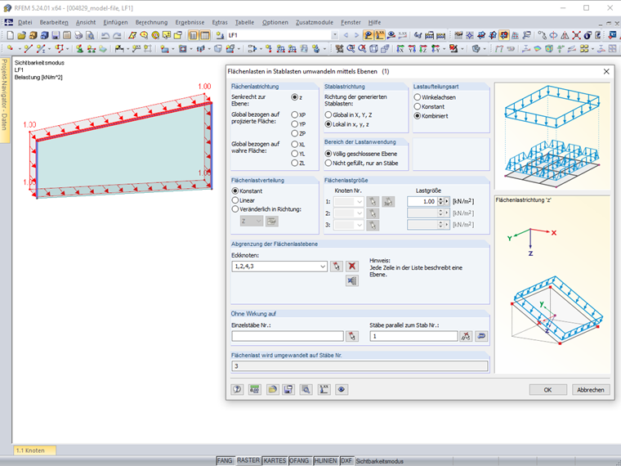This screenshot has height=466, width=621.
Task: Increase the 1.00 load value with the spinner
Action: pyautogui.click(x=440, y=199)
